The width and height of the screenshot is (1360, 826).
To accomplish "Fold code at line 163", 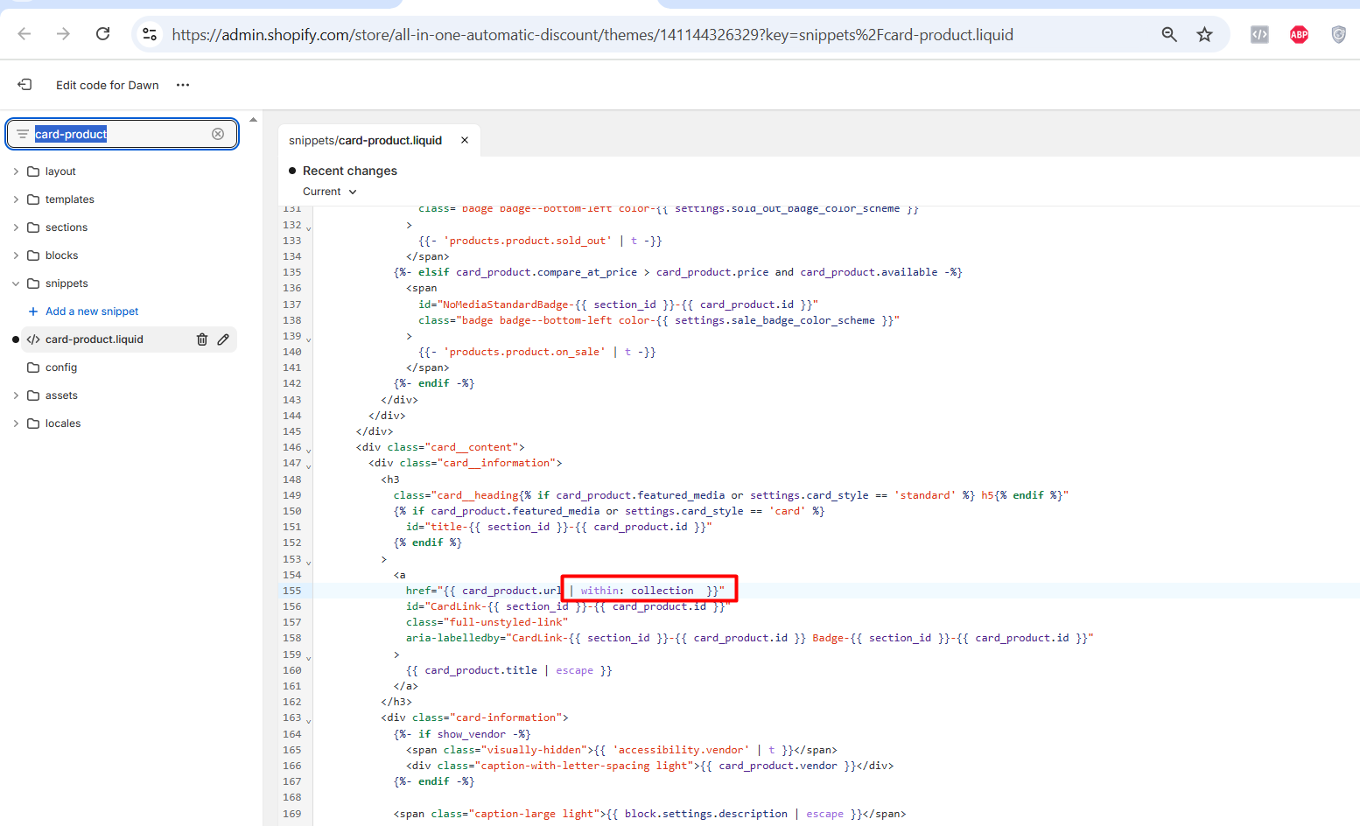I will [x=308, y=720].
